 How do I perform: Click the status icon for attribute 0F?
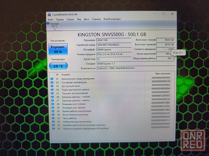point(54,129)
